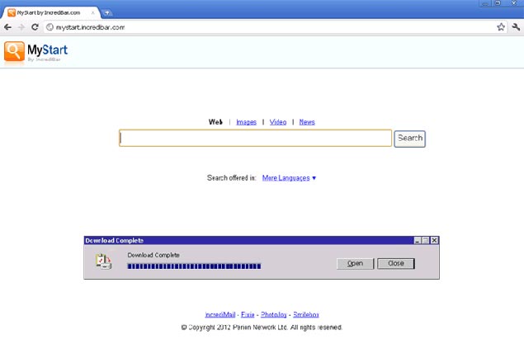This screenshot has height=353, width=524.
Task: Close the browser window
Action: (514, 3)
